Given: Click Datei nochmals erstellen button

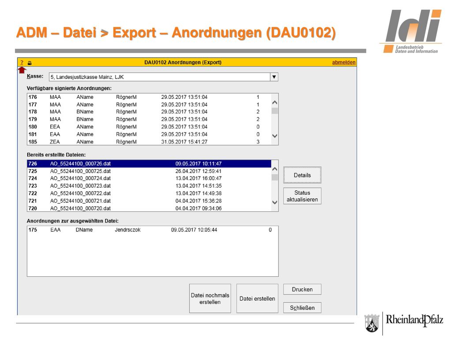Looking at the screenshot, I should 210,298.
